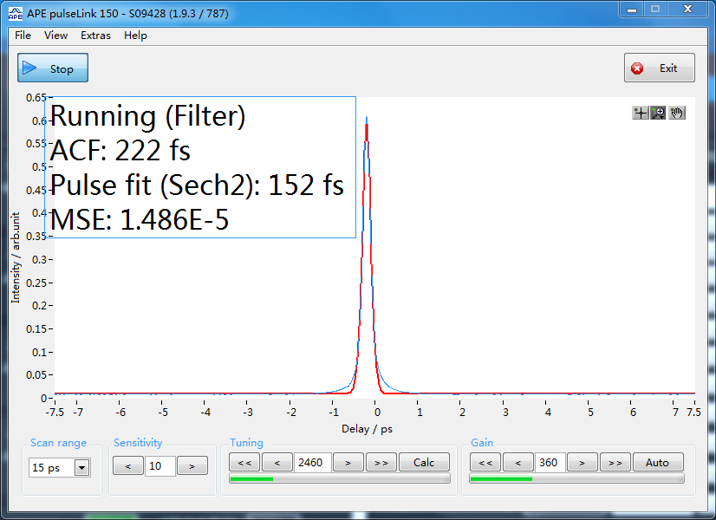Image resolution: width=716 pixels, height=520 pixels.
Task: Open the Help menu
Action: (x=135, y=36)
